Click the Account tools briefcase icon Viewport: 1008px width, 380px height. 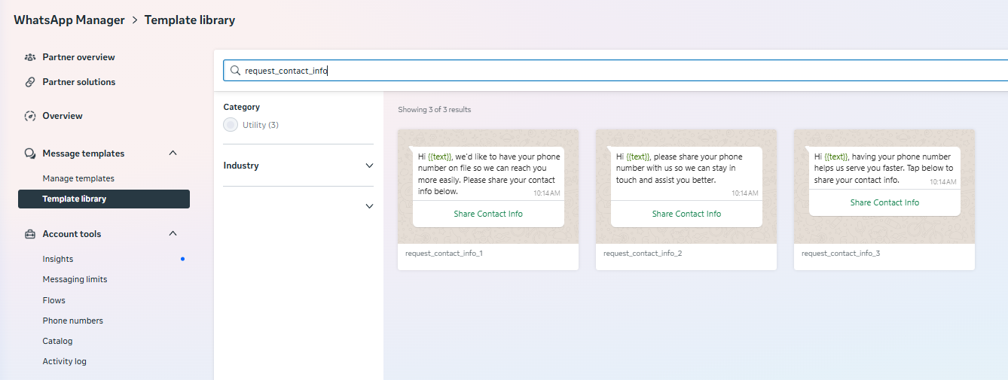(x=30, y=234)
